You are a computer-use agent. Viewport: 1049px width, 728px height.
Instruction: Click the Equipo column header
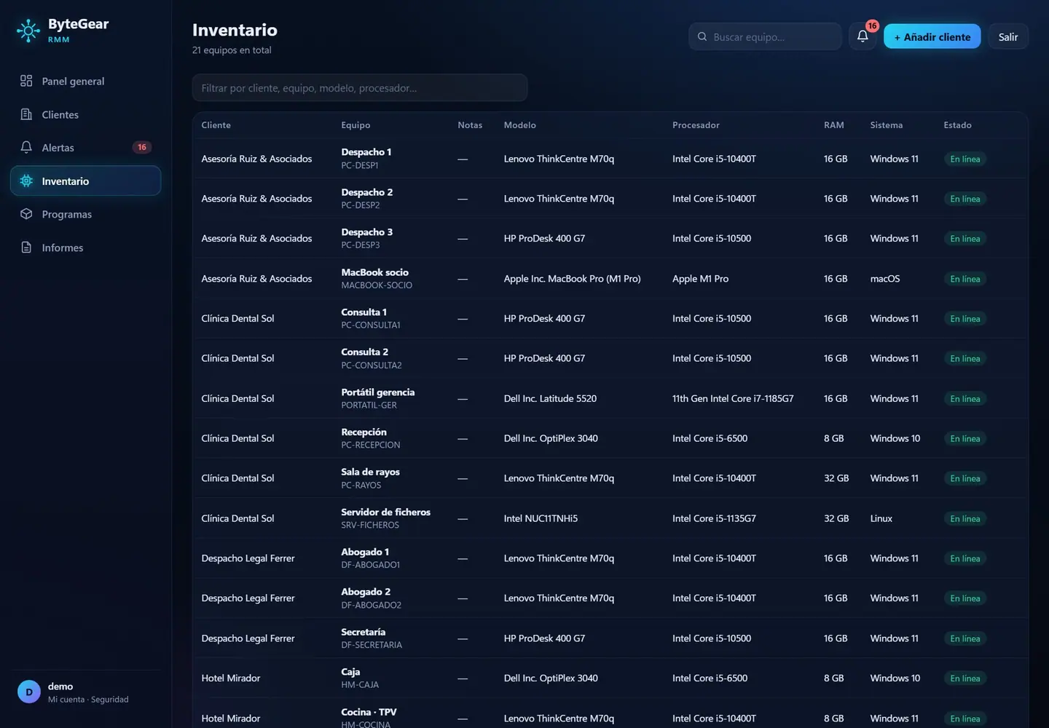point(355,125)
